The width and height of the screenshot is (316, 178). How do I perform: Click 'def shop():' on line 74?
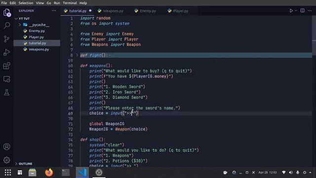click(93, 139)
